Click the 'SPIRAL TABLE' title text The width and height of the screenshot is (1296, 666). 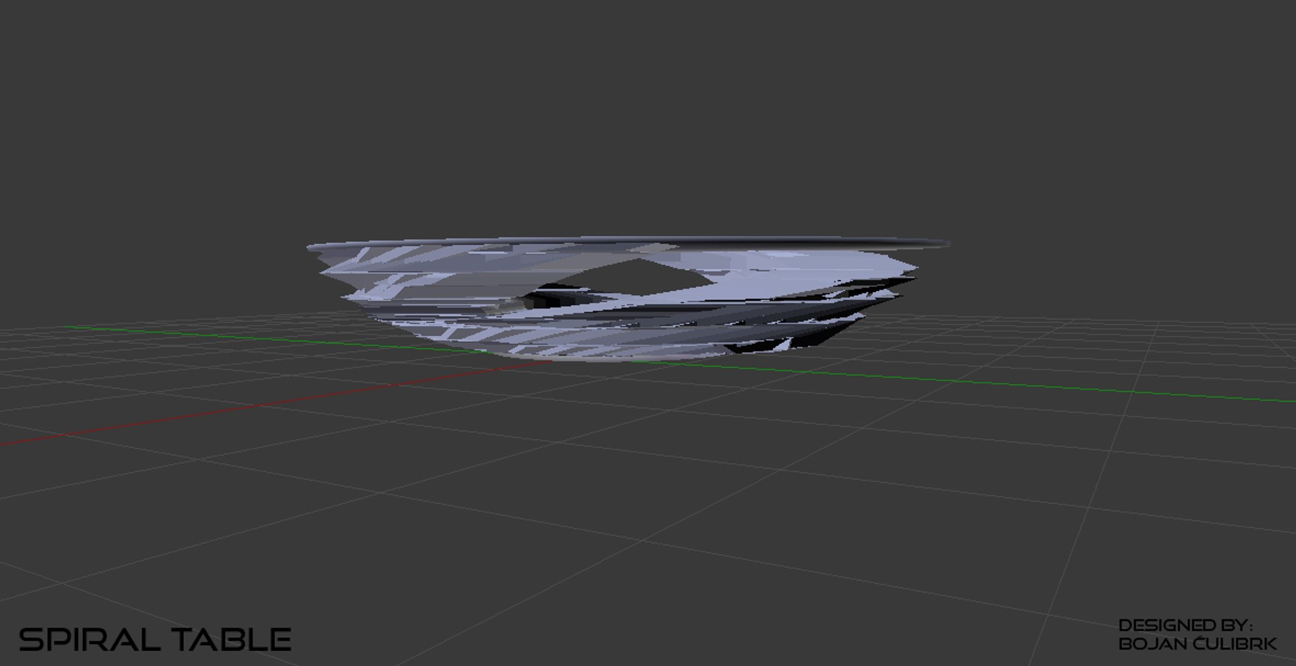click(155, 639)
